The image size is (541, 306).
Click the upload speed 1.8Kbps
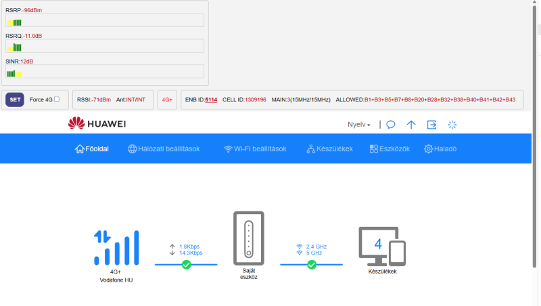tap(189, 247)
